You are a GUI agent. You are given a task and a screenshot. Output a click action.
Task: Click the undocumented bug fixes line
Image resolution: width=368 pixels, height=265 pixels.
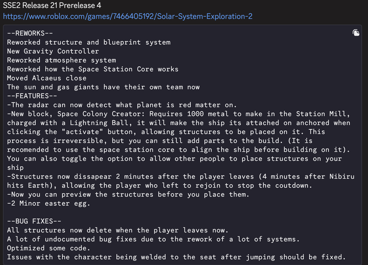point(153,239)
